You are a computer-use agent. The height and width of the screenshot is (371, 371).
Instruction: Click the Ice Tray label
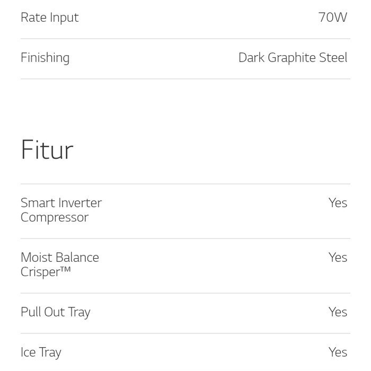[x=41, y=352]
